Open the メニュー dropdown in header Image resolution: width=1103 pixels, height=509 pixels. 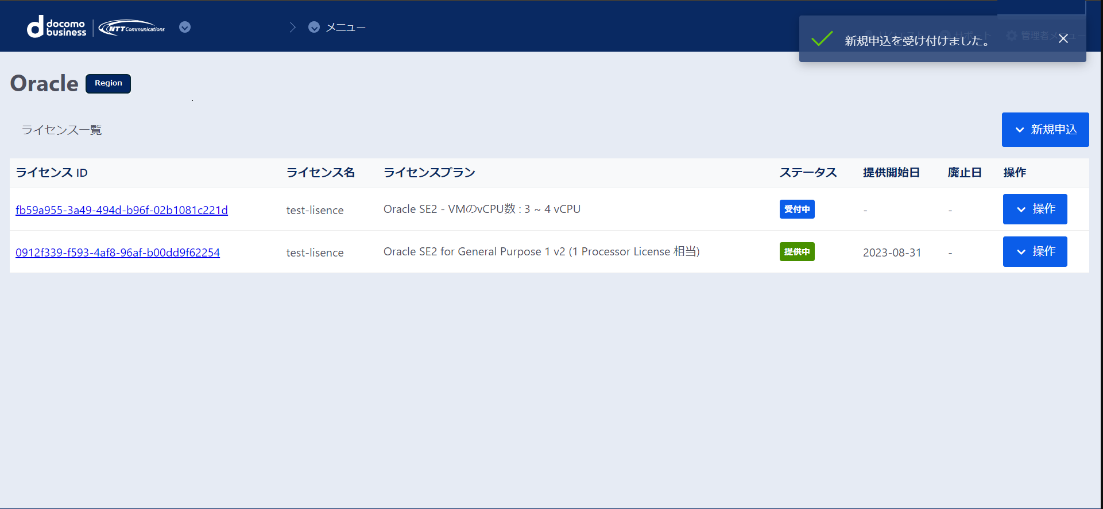[x=336, y=27]
